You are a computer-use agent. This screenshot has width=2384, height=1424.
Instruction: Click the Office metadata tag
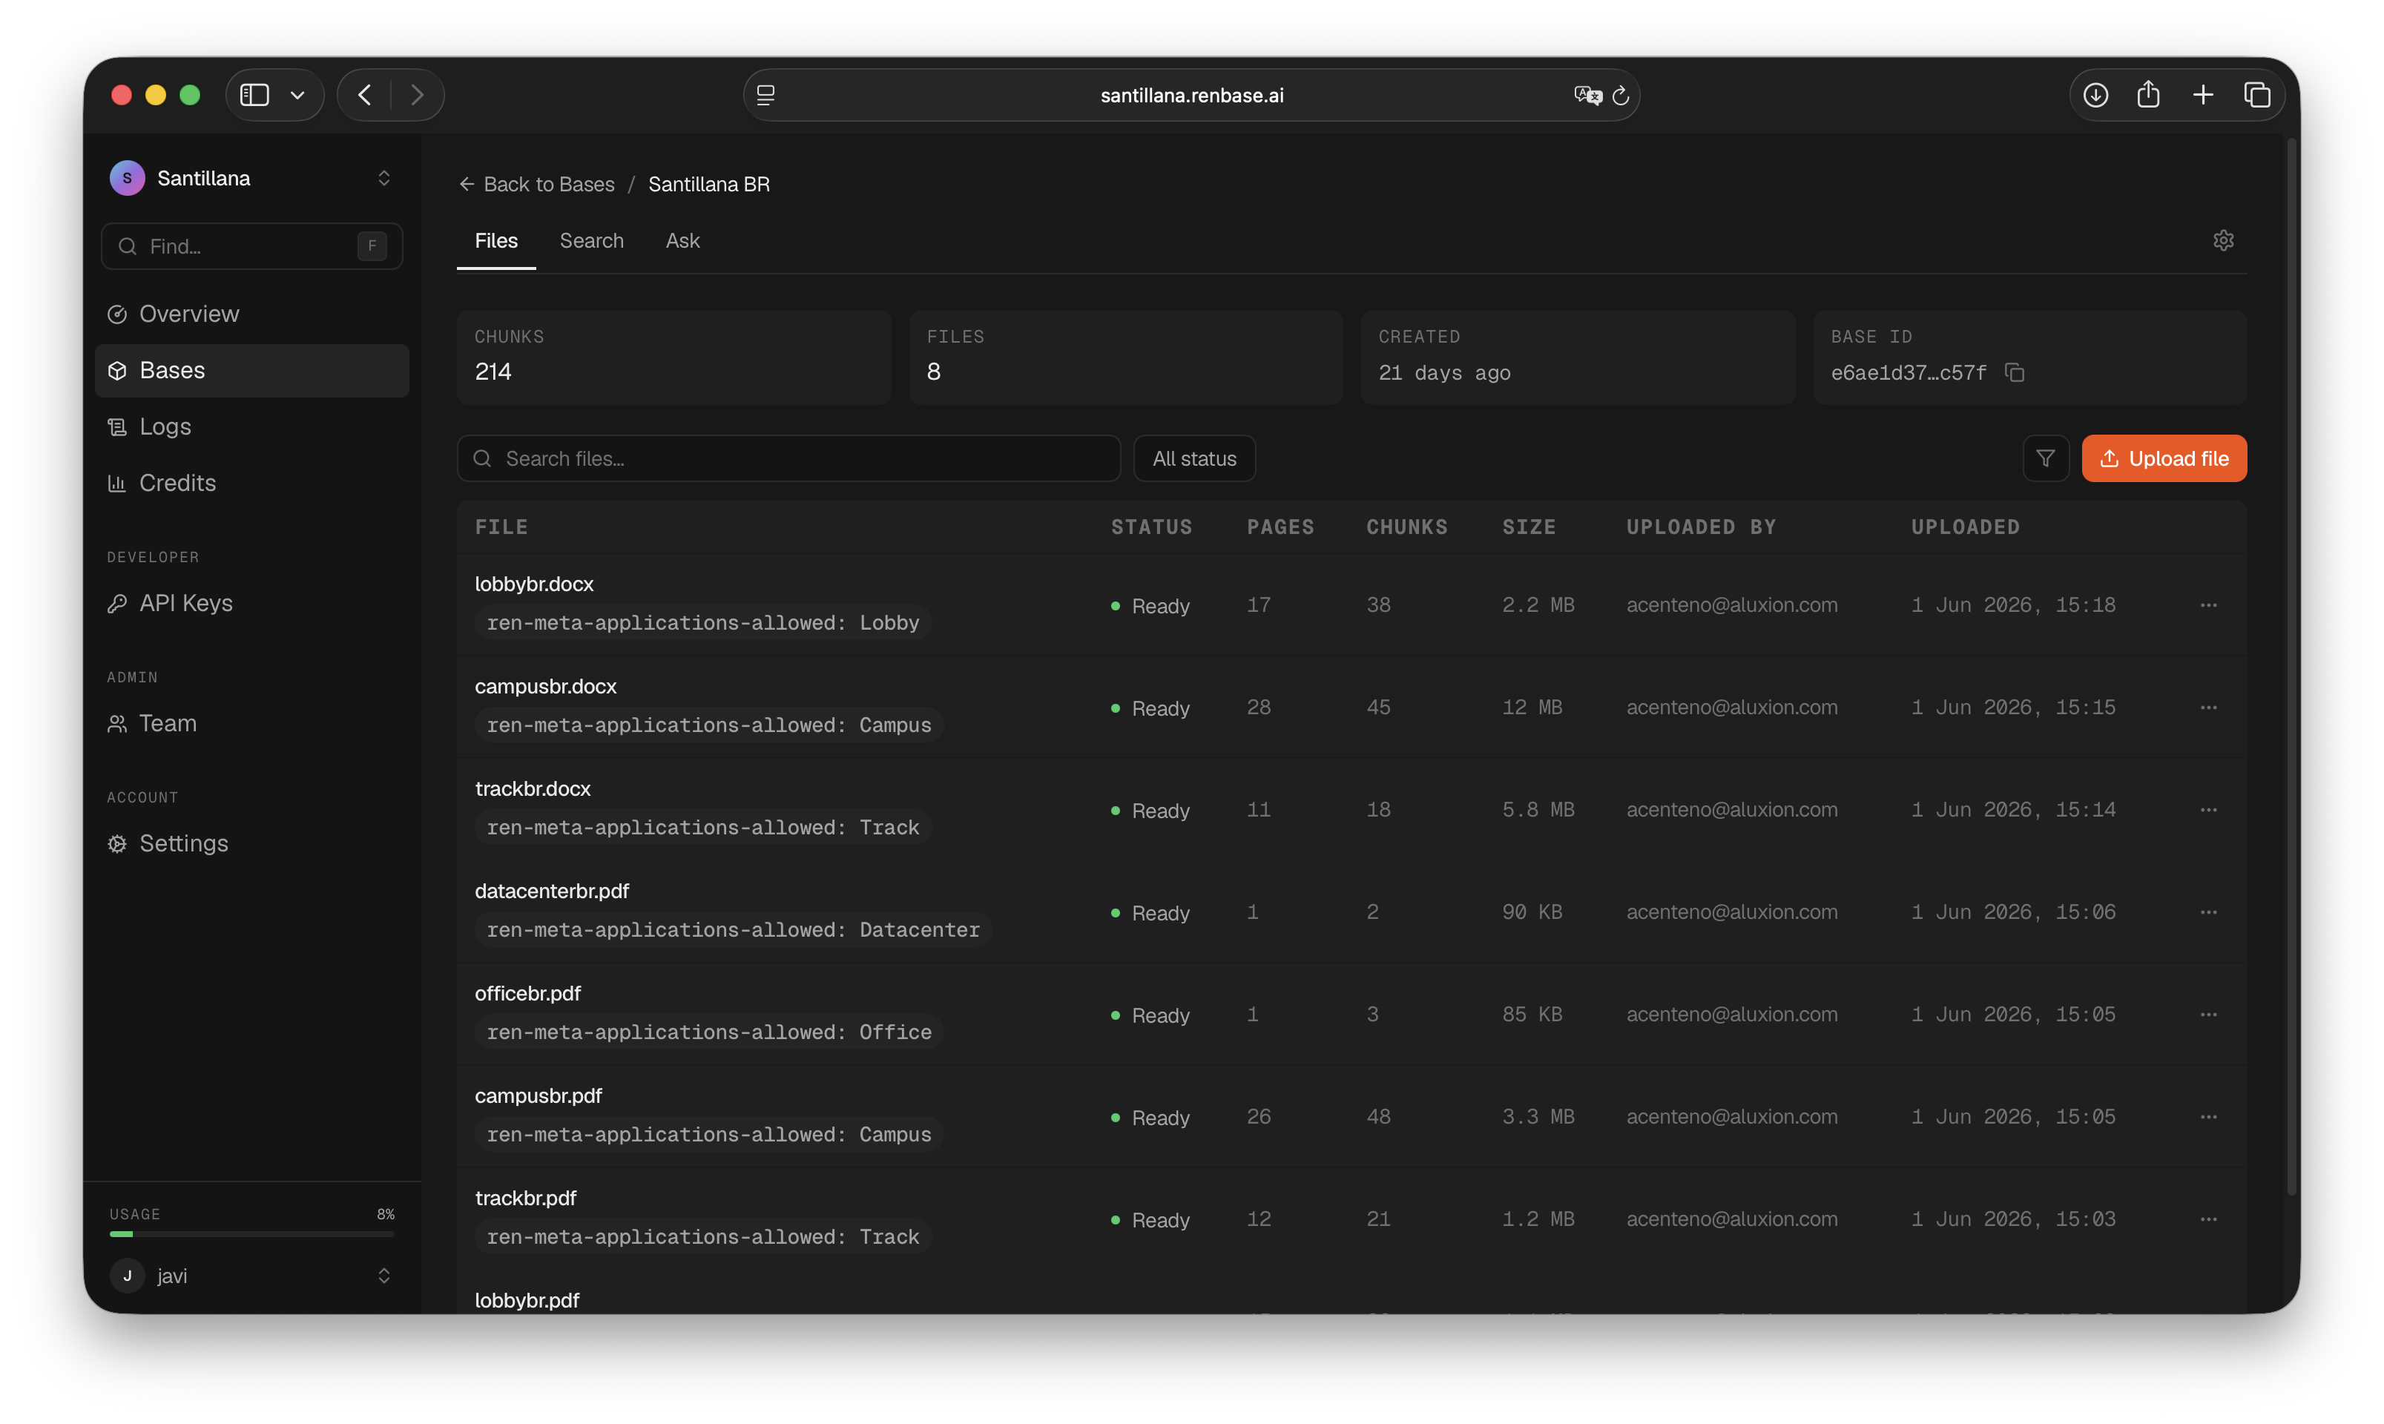709,1032
